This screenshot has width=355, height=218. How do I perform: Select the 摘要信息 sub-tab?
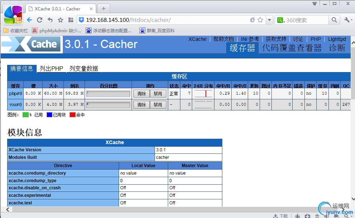pyautogui.click(x=22, y=68)
